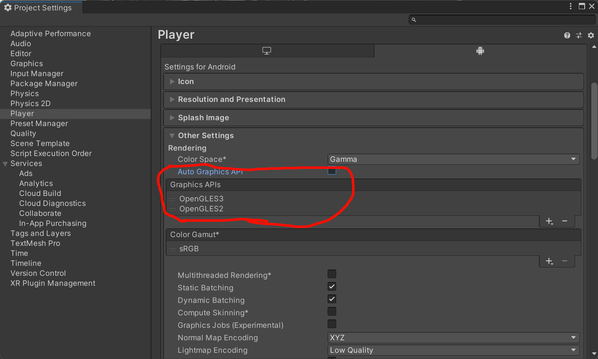The image size is (598, 359).
Task: Open Cloud Diagnostics service settings
Action: (x=52, y=203)
